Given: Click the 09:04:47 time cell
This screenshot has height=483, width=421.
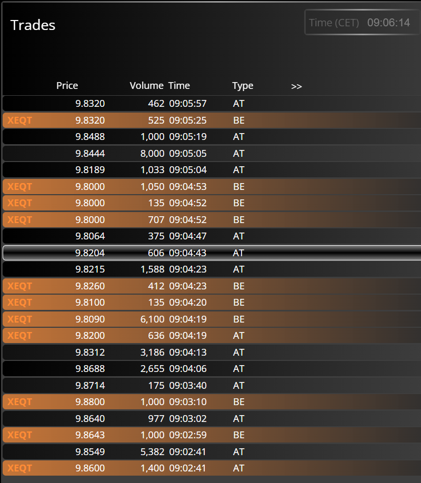Looking at the screenshot, I should tap(188, 236).
